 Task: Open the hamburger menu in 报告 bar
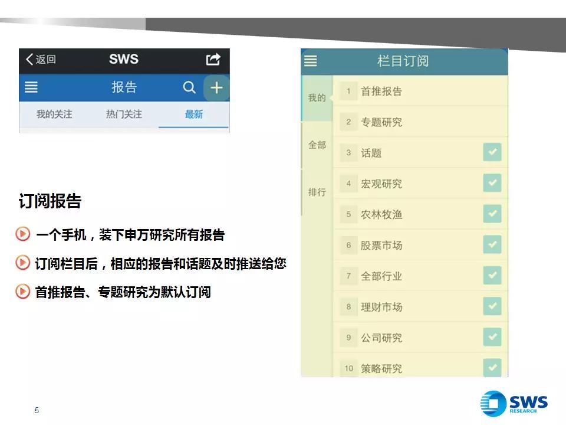(31, 87)
